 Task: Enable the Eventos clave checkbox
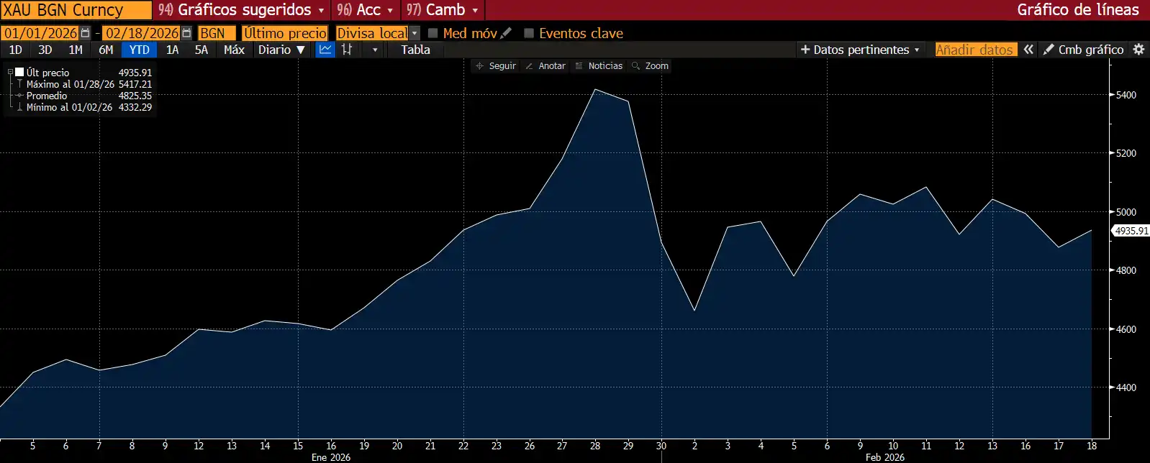[529, 33]
